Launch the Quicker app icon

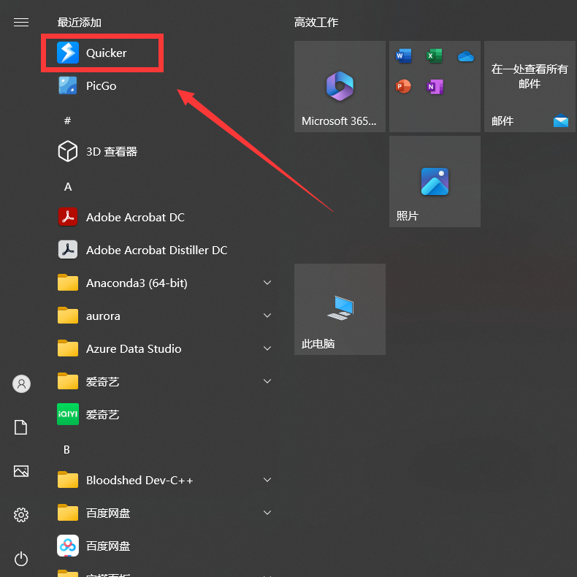click(x=68, y=53)
